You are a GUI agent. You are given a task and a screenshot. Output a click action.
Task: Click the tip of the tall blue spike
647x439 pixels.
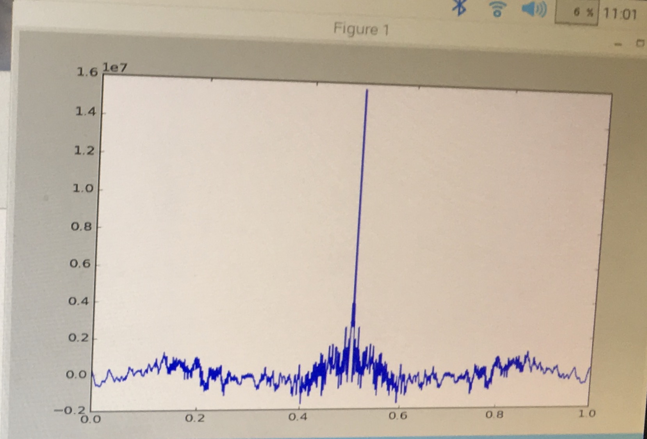pyautogui.click(x=367, y=91)
